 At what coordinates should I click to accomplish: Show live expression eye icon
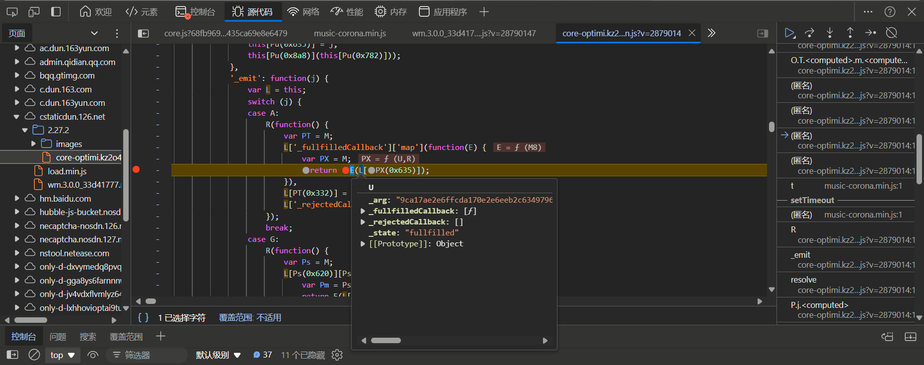coord(92,355)
